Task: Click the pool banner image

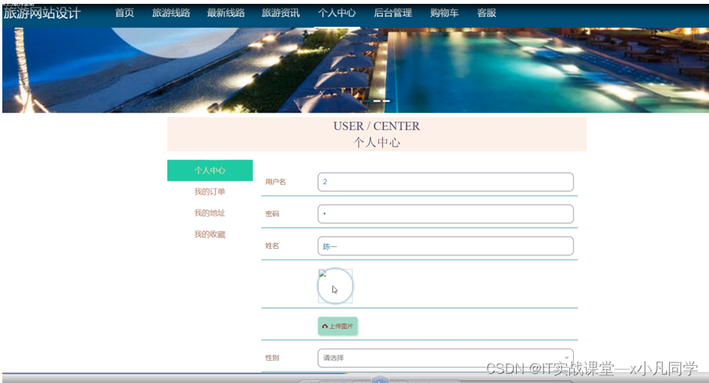Action: 355,70
